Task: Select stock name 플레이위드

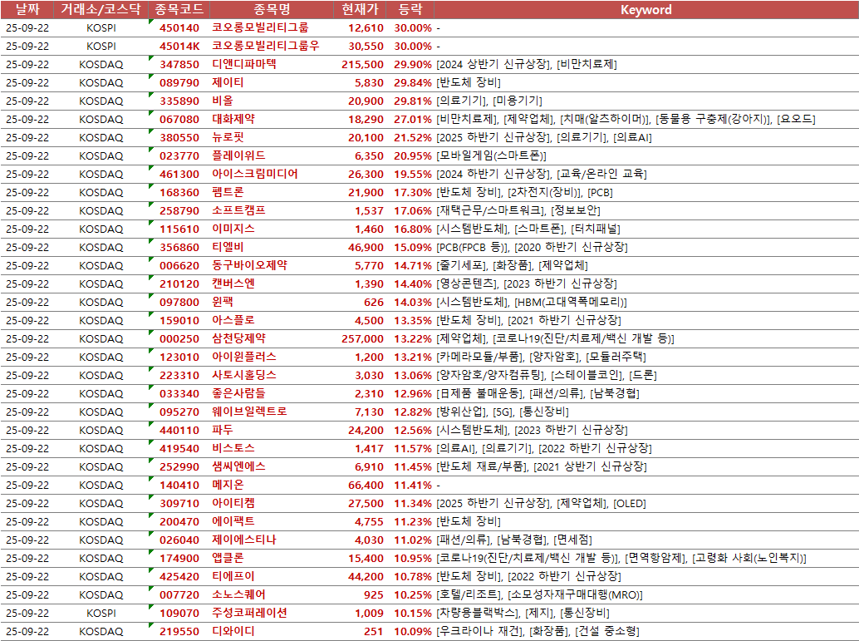Action: (239, 155)
